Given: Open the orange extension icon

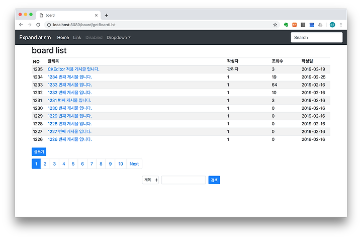Looking at the screenshot, I should 294,25.
